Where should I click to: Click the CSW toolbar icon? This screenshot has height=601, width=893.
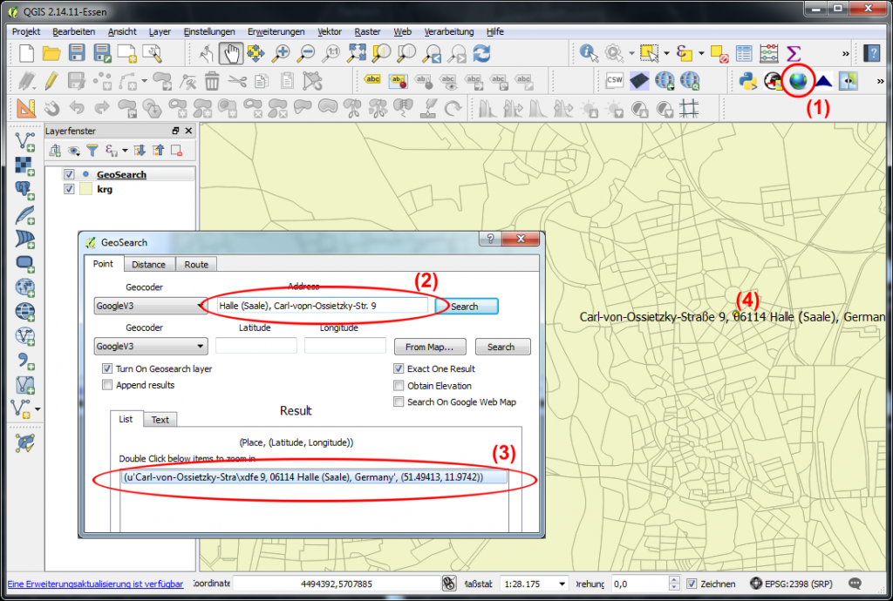pos(615,80)
